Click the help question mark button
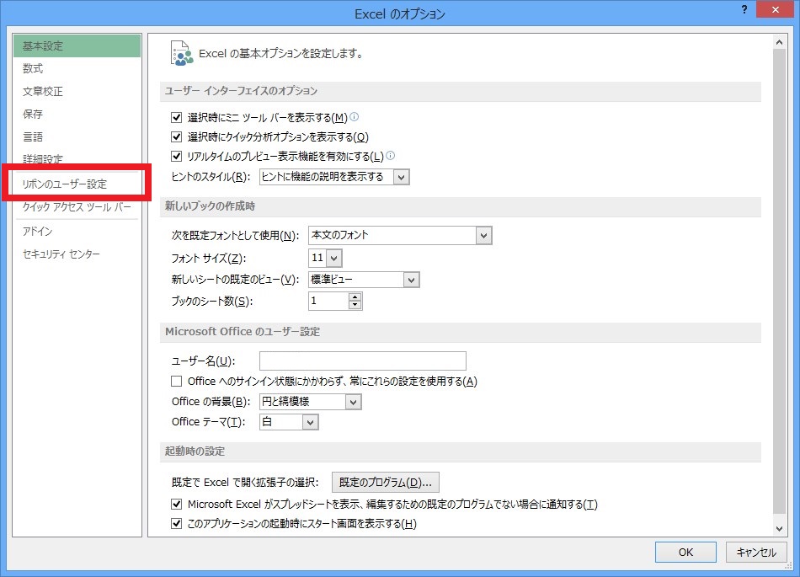Screen dimensions: 800x577 coord(744,9)
